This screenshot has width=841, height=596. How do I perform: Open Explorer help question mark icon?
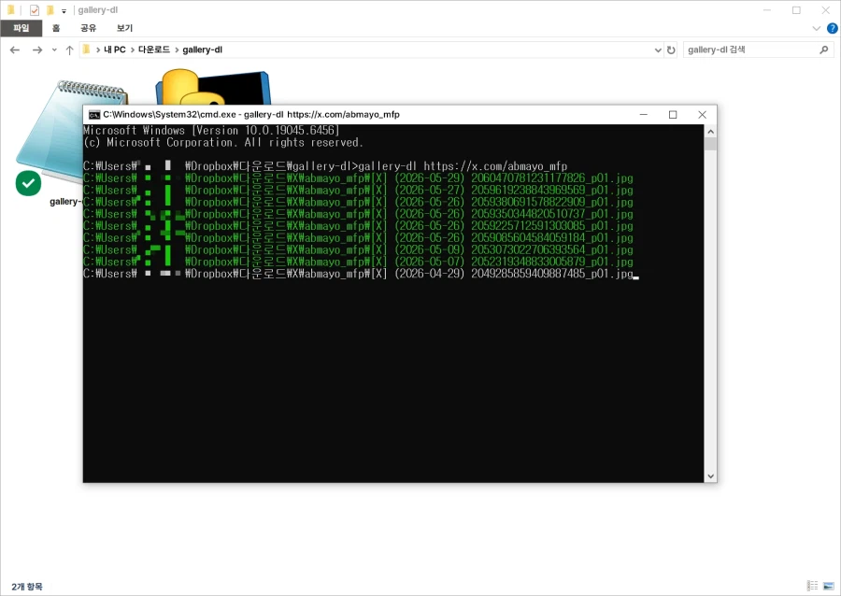(x=832, y=28)
